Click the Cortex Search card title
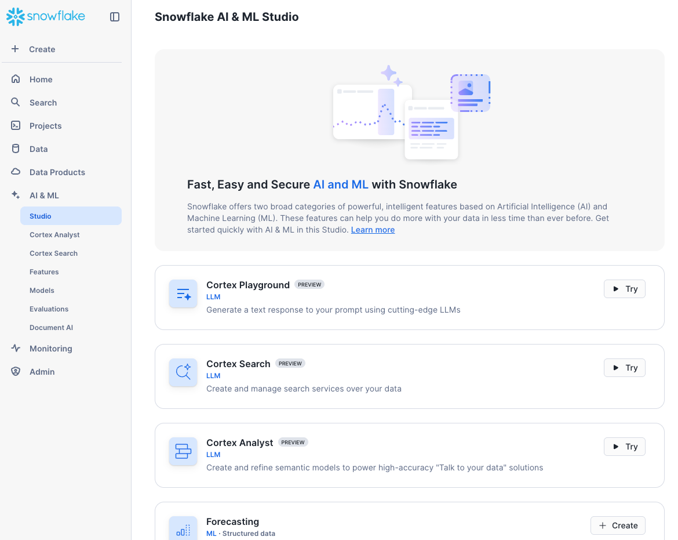Screen dimensions: 678x540 point(238,364)
